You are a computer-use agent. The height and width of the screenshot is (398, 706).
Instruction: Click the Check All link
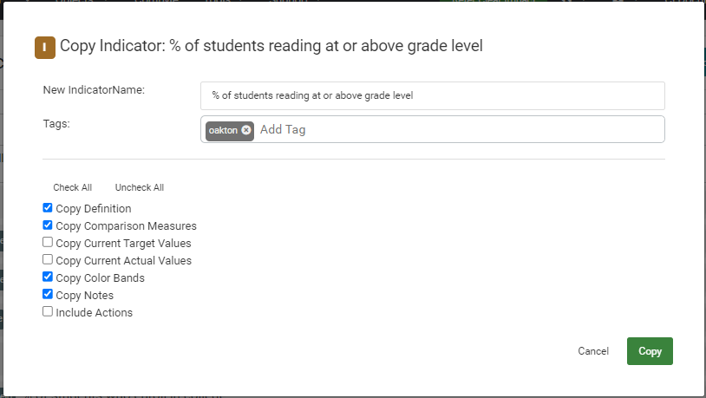73,187
